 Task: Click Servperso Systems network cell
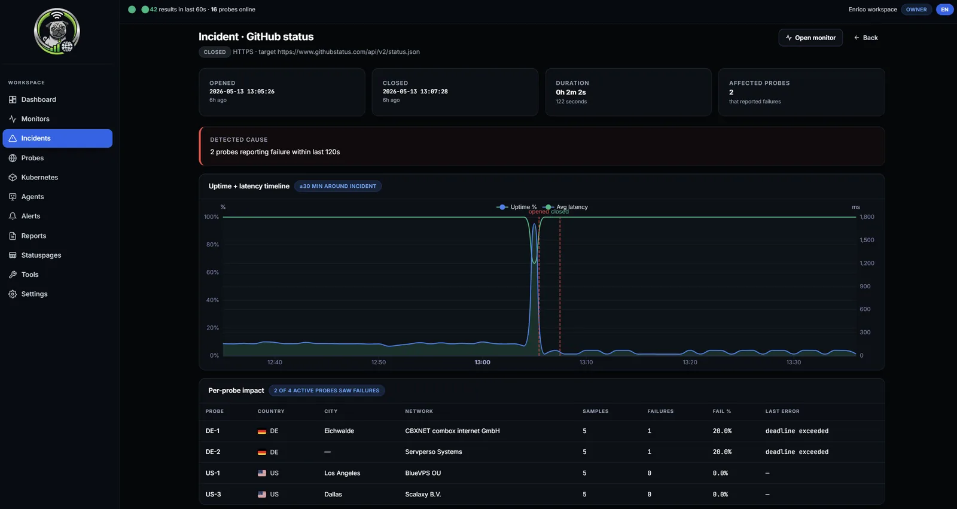click(434, 452)
